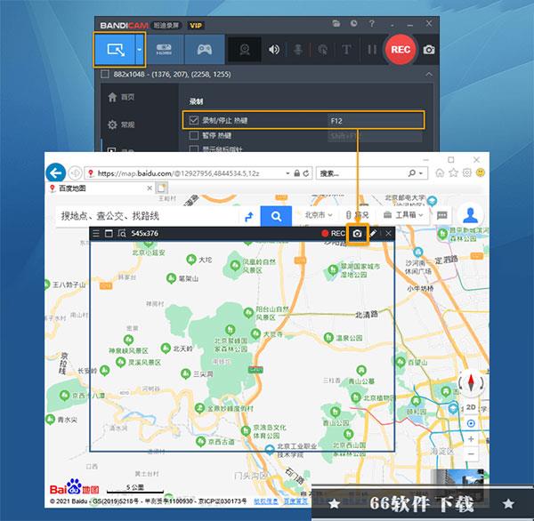Click the Shift+F12 pause hotkey field
The width and height of the screenshot is (534, 521).
(x=375, y=136)
